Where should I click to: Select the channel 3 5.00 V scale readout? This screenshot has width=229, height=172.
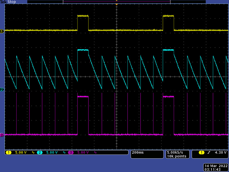click(x=83, y=153)
